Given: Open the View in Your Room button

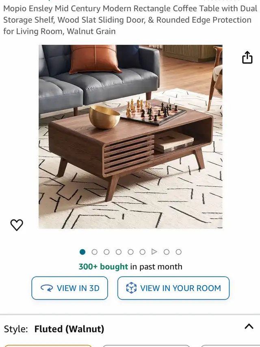Looking at the screenshot, I should pos(173,288).
